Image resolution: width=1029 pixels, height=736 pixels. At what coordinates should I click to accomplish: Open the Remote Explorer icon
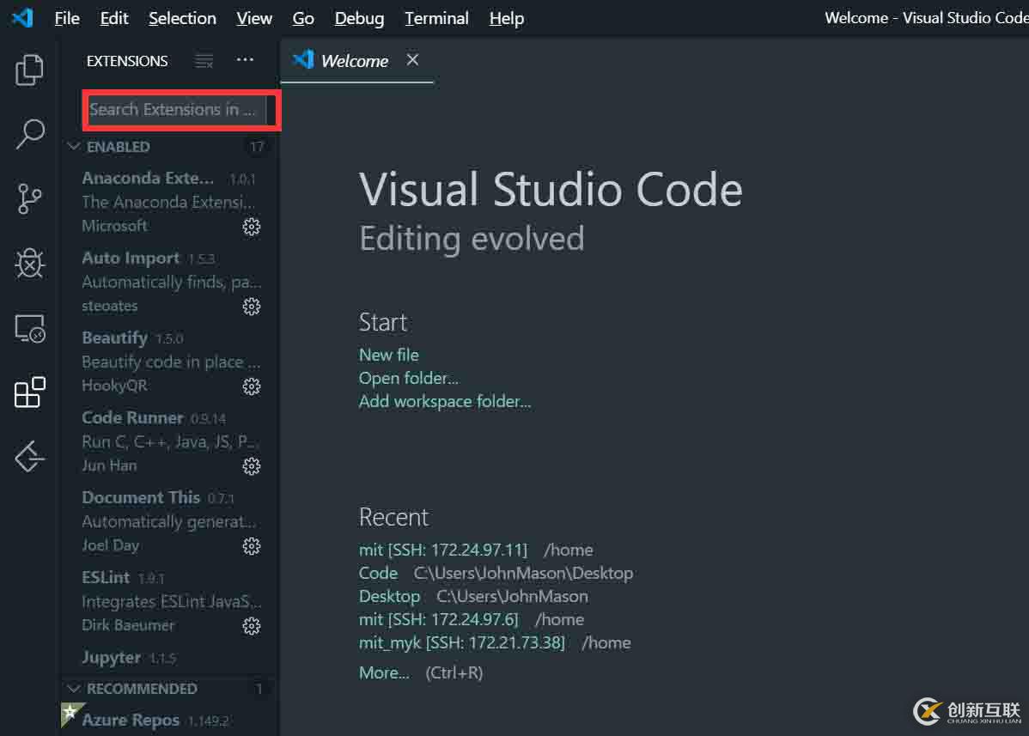coord(30,329)
